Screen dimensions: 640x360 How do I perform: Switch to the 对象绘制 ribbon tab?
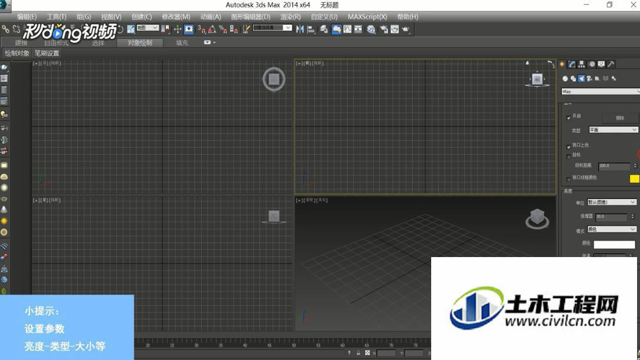[140, 43]
